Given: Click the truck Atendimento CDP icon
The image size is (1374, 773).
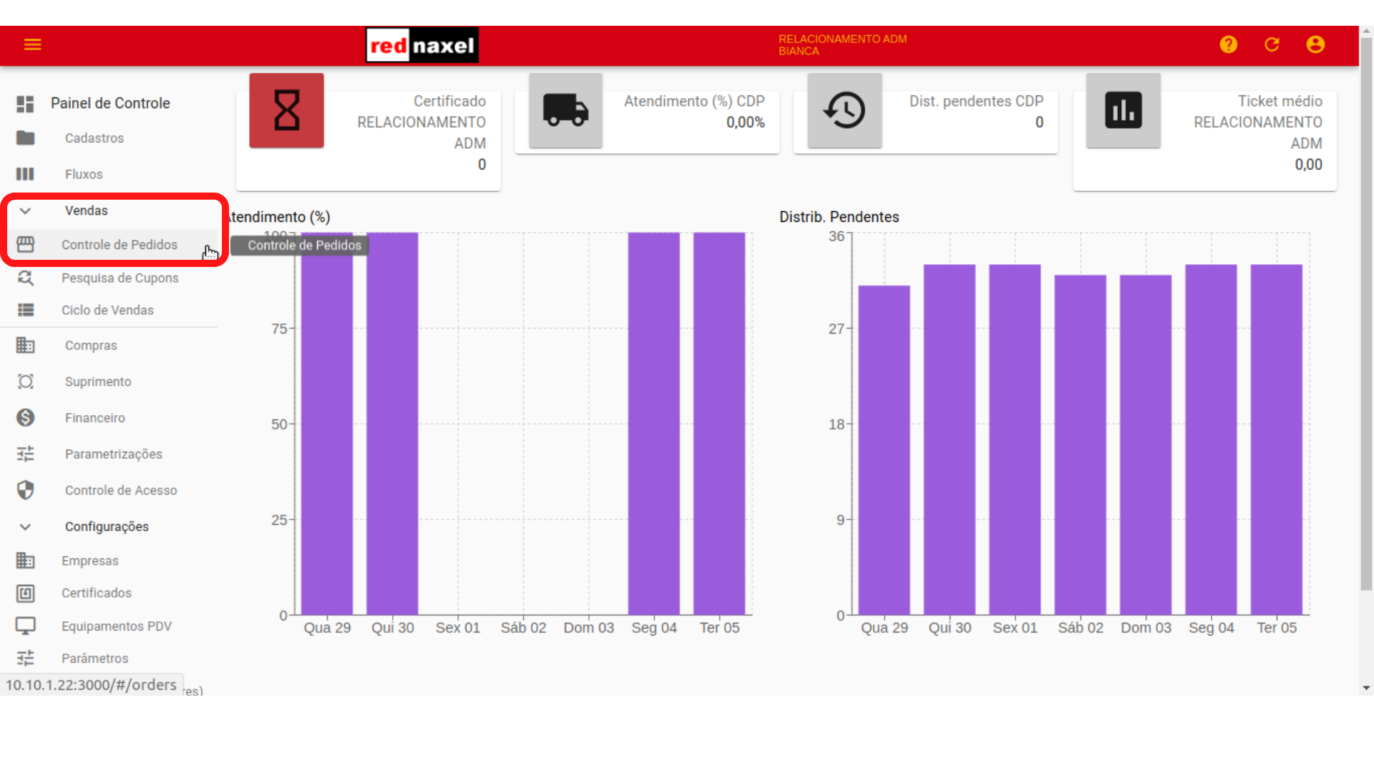Looking at the screenshot, I should click(565, 110).
